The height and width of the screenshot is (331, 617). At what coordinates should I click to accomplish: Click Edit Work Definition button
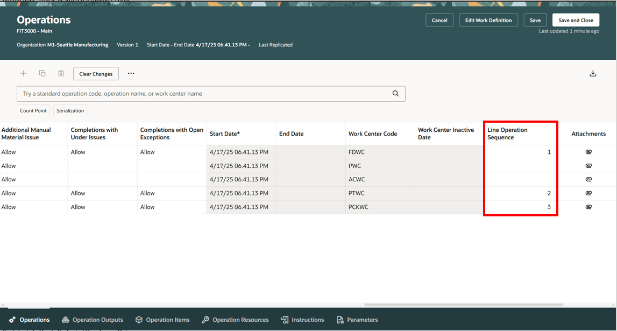click(488, 20)
